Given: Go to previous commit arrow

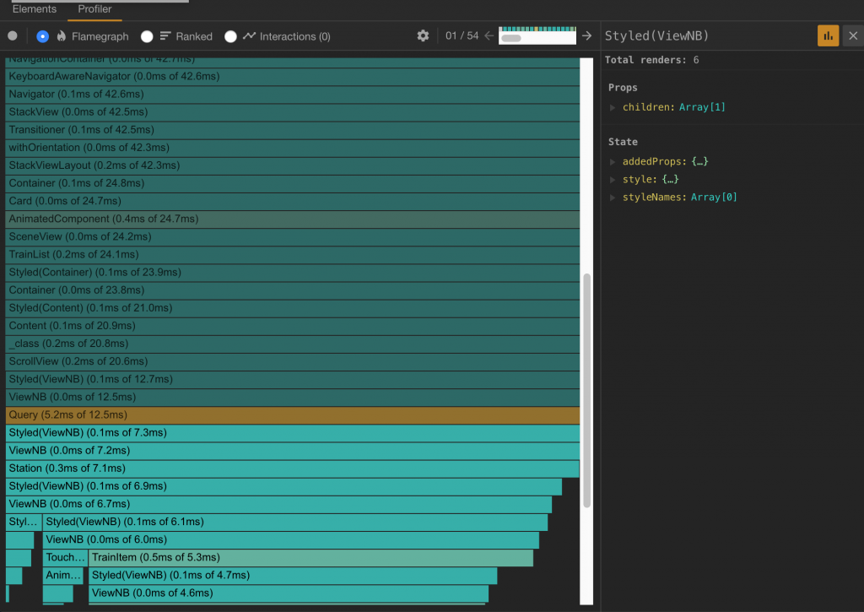Looking at the screenshot, I should point(489,36).
